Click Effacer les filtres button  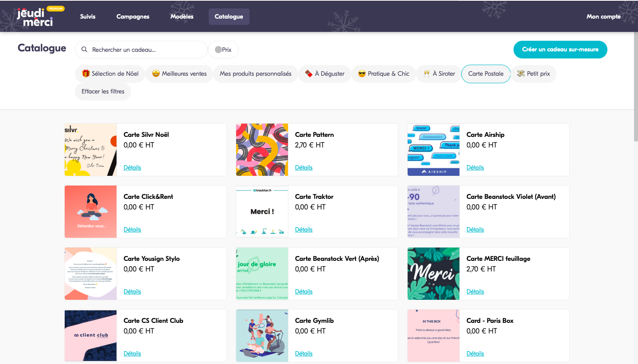[x=103, y=91]
